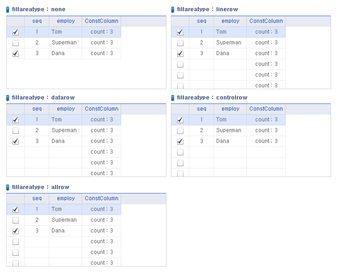Screen dimensions: 340x275
Task: Click blue marker beside 'fillareatype : allrow'
Action: [8, 187]
